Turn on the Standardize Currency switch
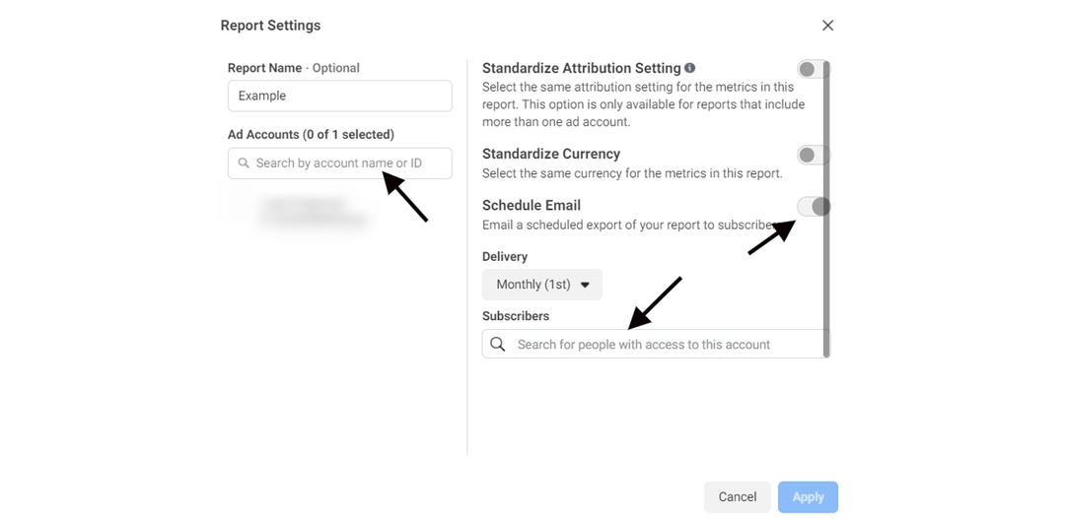This screenshot has width=1065, height=519. click(x=813, y=155)
